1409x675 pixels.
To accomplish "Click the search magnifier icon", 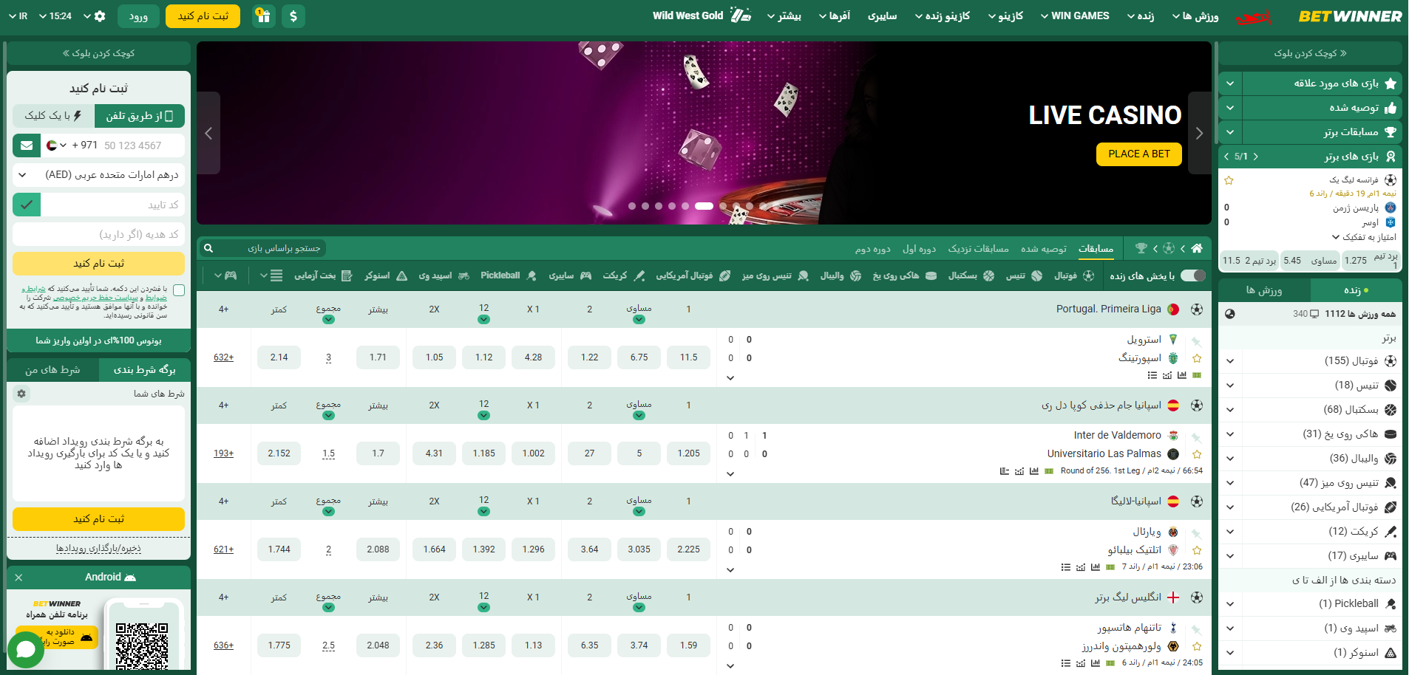I will coord(208,248).
